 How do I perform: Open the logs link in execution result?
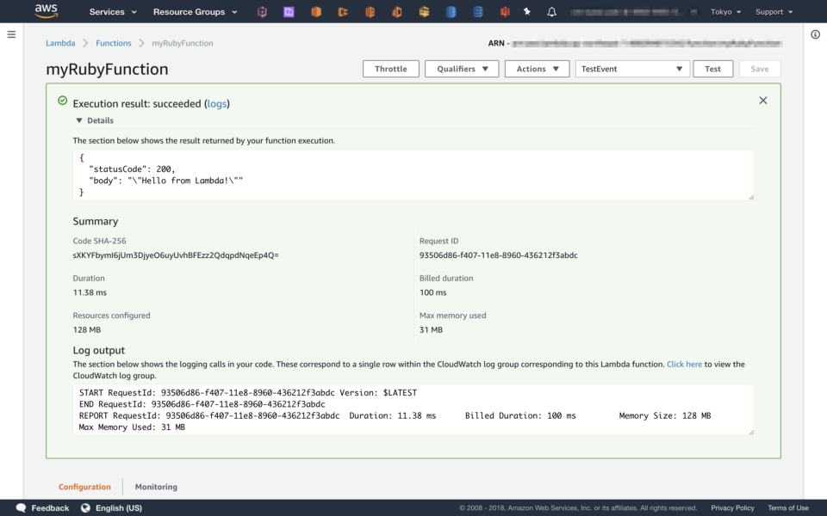coord(217,103)
